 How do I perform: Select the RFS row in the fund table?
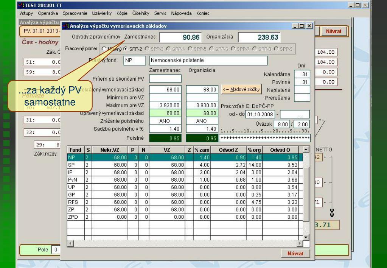click(185, 202)
